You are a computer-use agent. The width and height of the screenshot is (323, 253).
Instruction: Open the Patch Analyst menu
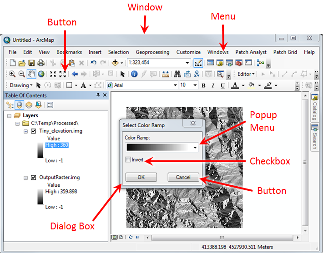251,52
